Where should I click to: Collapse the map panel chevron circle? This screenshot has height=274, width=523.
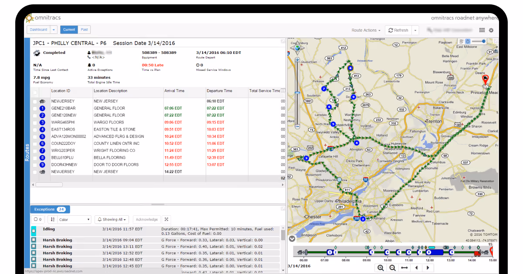[292, 238]
